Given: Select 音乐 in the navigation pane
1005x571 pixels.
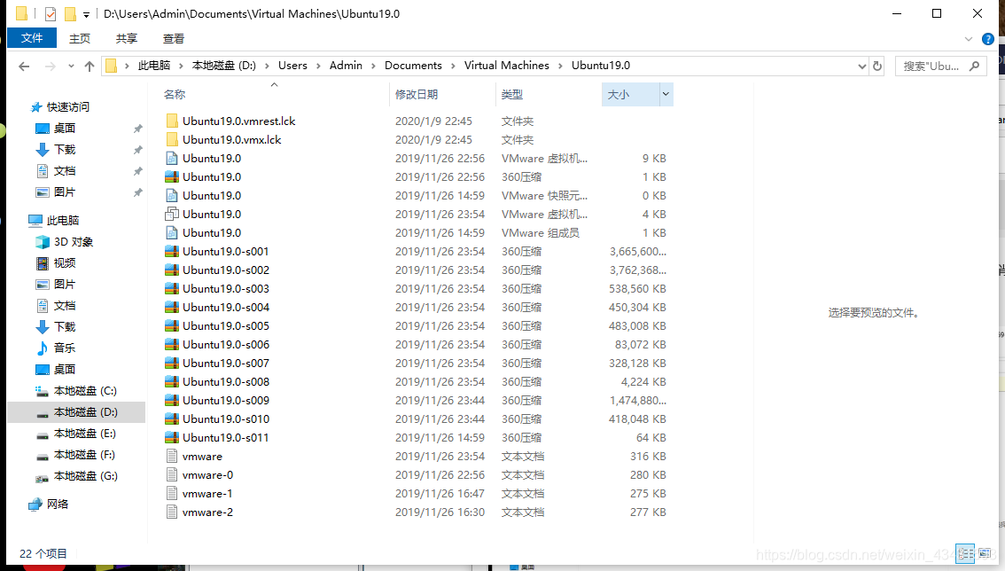Looking at the screenshot, I should point(64,348).
